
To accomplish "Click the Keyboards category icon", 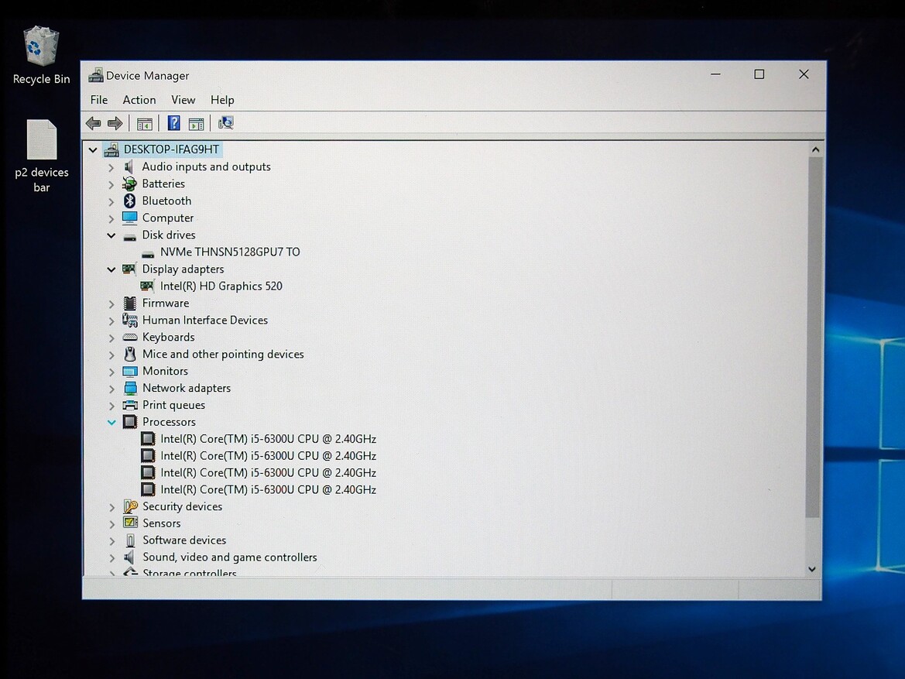I will 130,338.
